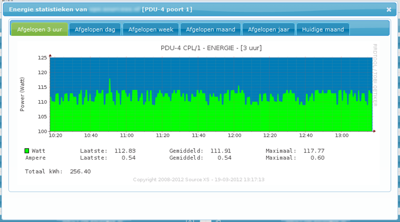Click the energy graph plot area
The height and width of the screenshot is (222, 400).
point(211,94)
